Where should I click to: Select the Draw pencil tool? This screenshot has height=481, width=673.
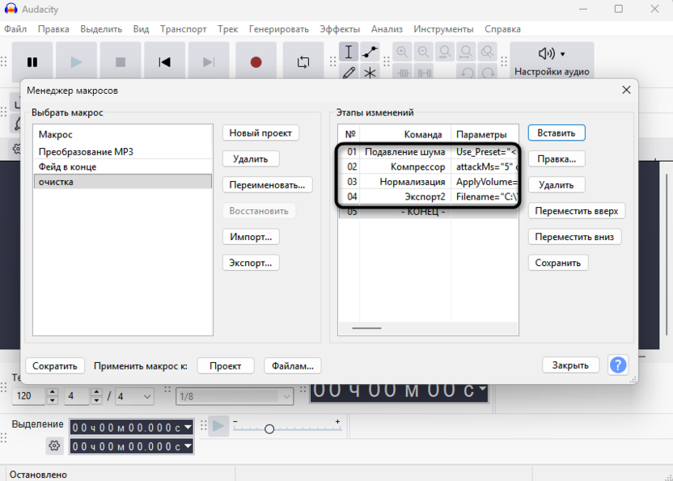349,73
